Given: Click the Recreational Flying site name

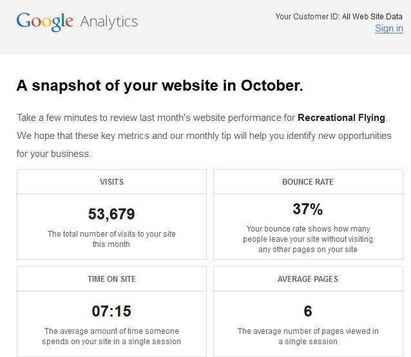Looking at the screenshot, I should click(x=341, y=118).
